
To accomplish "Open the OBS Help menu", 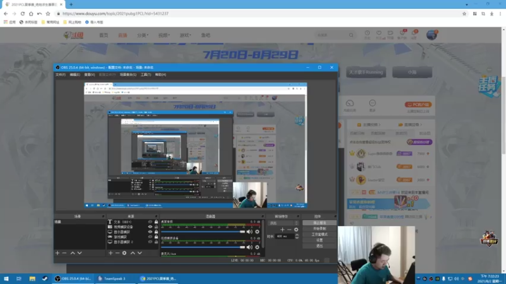I will [x=161, y=74].
